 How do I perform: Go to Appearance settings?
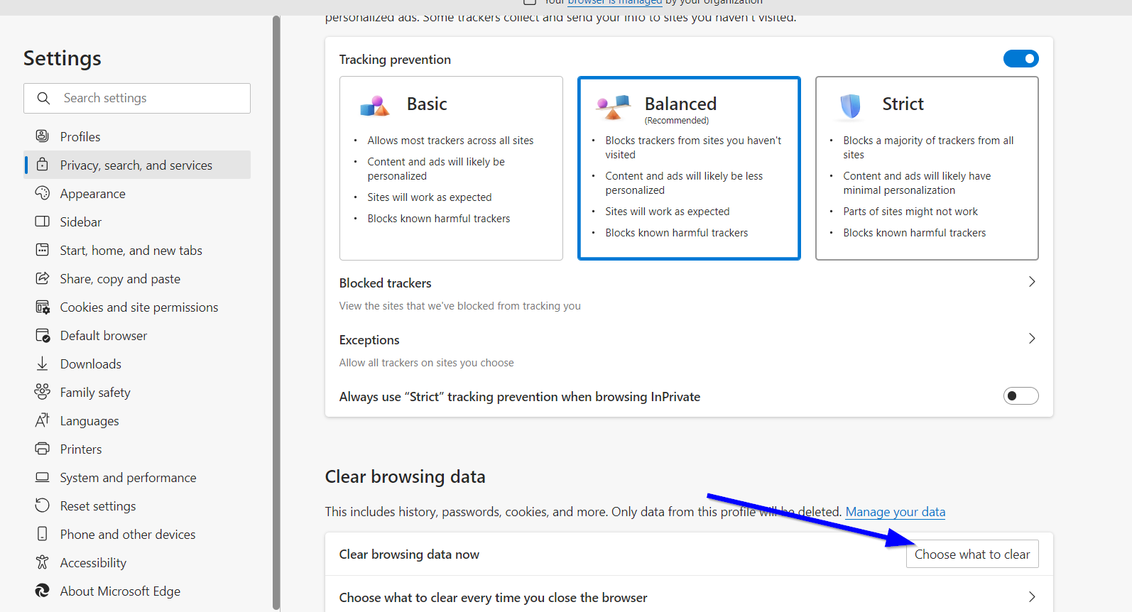(x=137, y=193)
